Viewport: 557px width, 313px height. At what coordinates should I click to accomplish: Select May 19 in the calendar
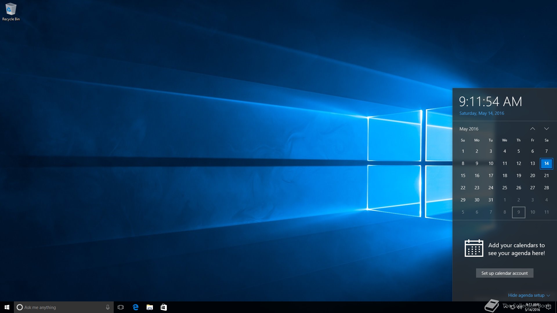[x=519, y=176]
